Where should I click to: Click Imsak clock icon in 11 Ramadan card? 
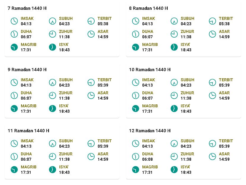(x=14, y=143)
